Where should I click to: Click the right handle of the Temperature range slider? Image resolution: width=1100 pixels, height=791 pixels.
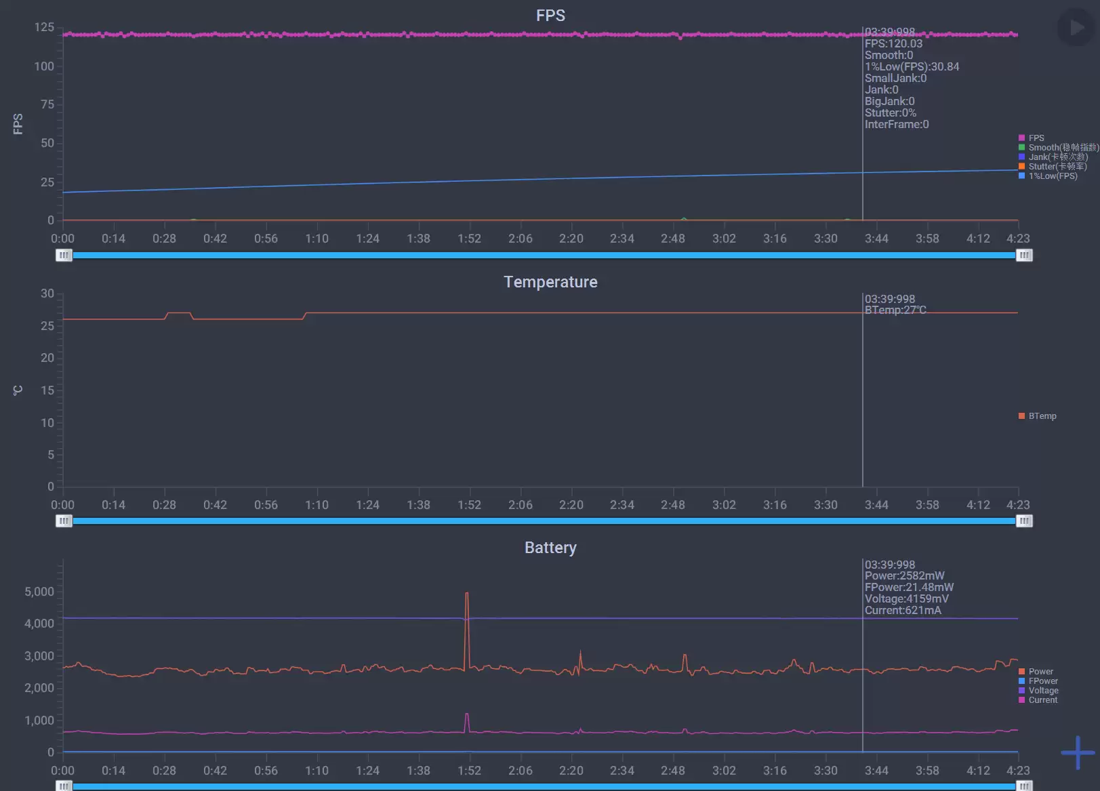1024,521
